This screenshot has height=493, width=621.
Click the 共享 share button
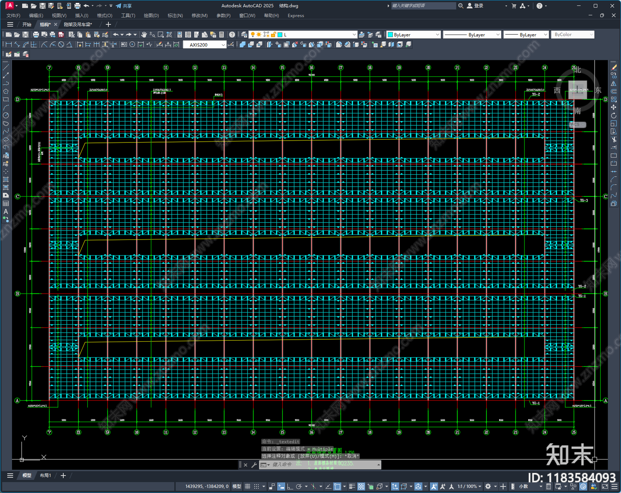[124, 6]
